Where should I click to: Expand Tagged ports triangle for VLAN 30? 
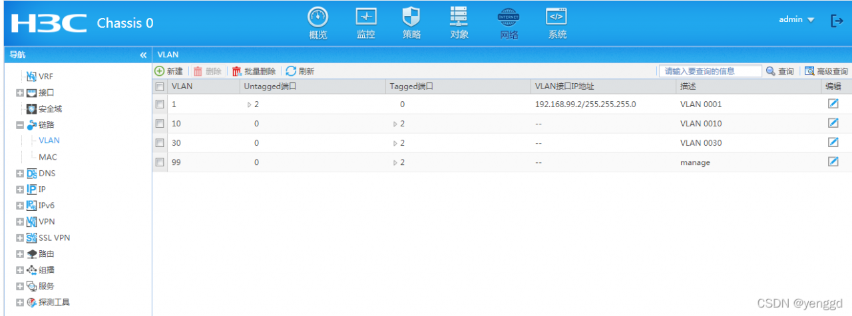[x=395, y=143]
